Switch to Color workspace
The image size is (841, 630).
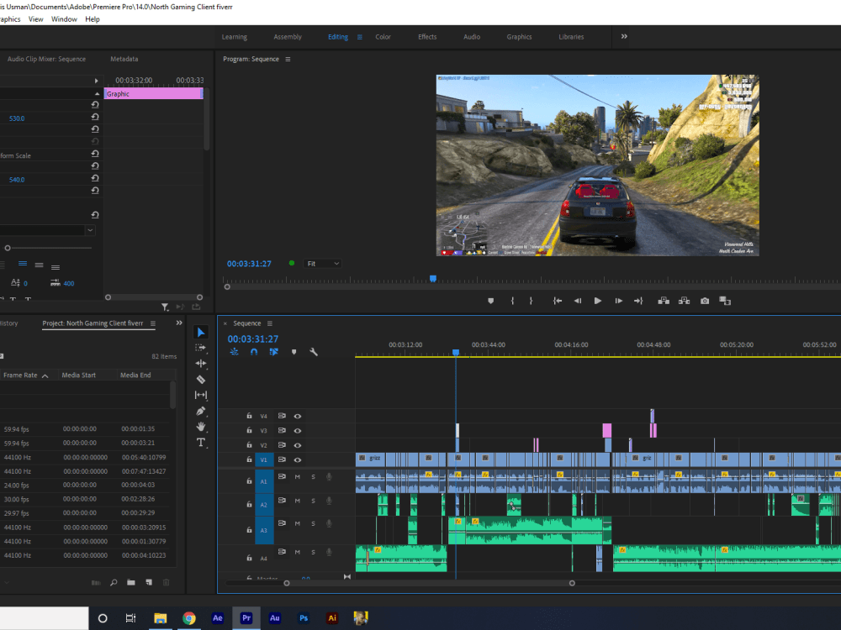[x=383, y=37]
